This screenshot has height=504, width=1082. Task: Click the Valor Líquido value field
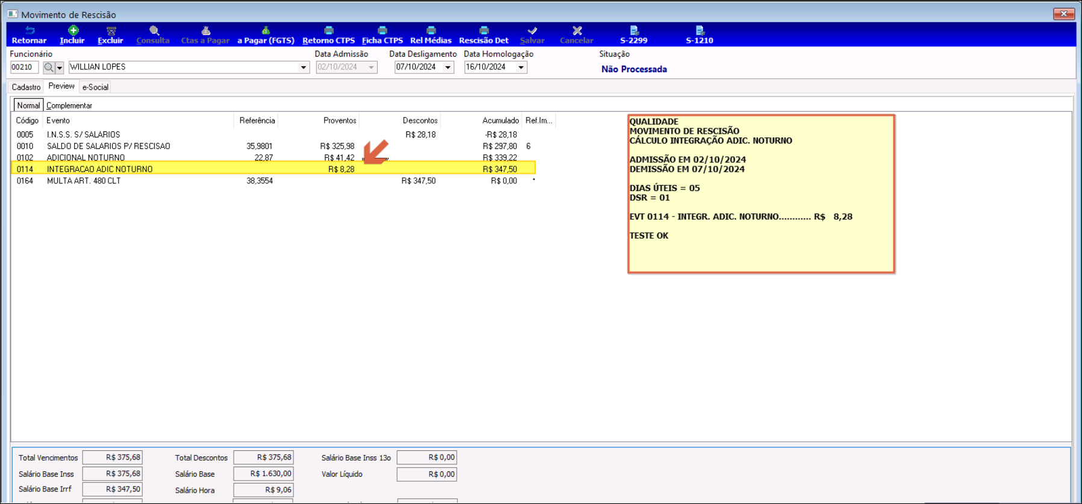click(427, 474)
